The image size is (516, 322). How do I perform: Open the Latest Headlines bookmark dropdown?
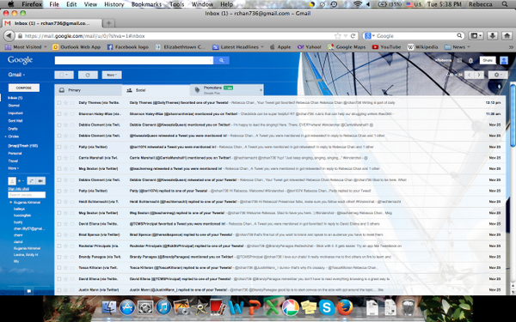point(238,47)
